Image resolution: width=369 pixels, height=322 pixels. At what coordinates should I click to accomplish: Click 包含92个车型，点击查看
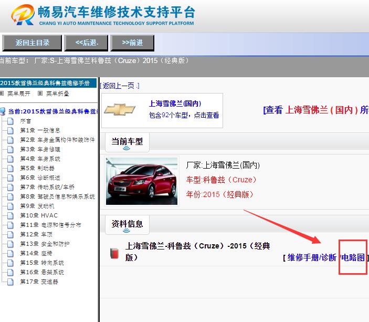[184, 115]
